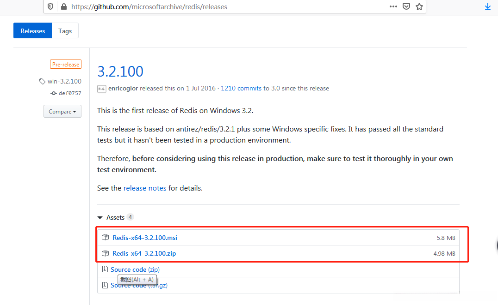Click 'released this on 1 Jul 2016' text
This screenshot has height=305, width=498.
[x=178, y=89]
